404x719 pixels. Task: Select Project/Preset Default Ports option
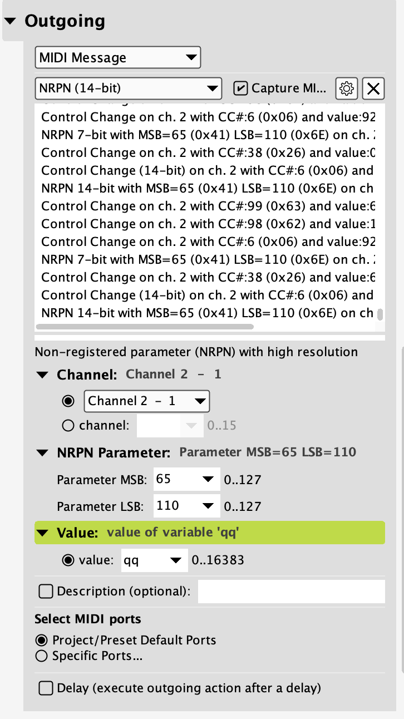41,640
